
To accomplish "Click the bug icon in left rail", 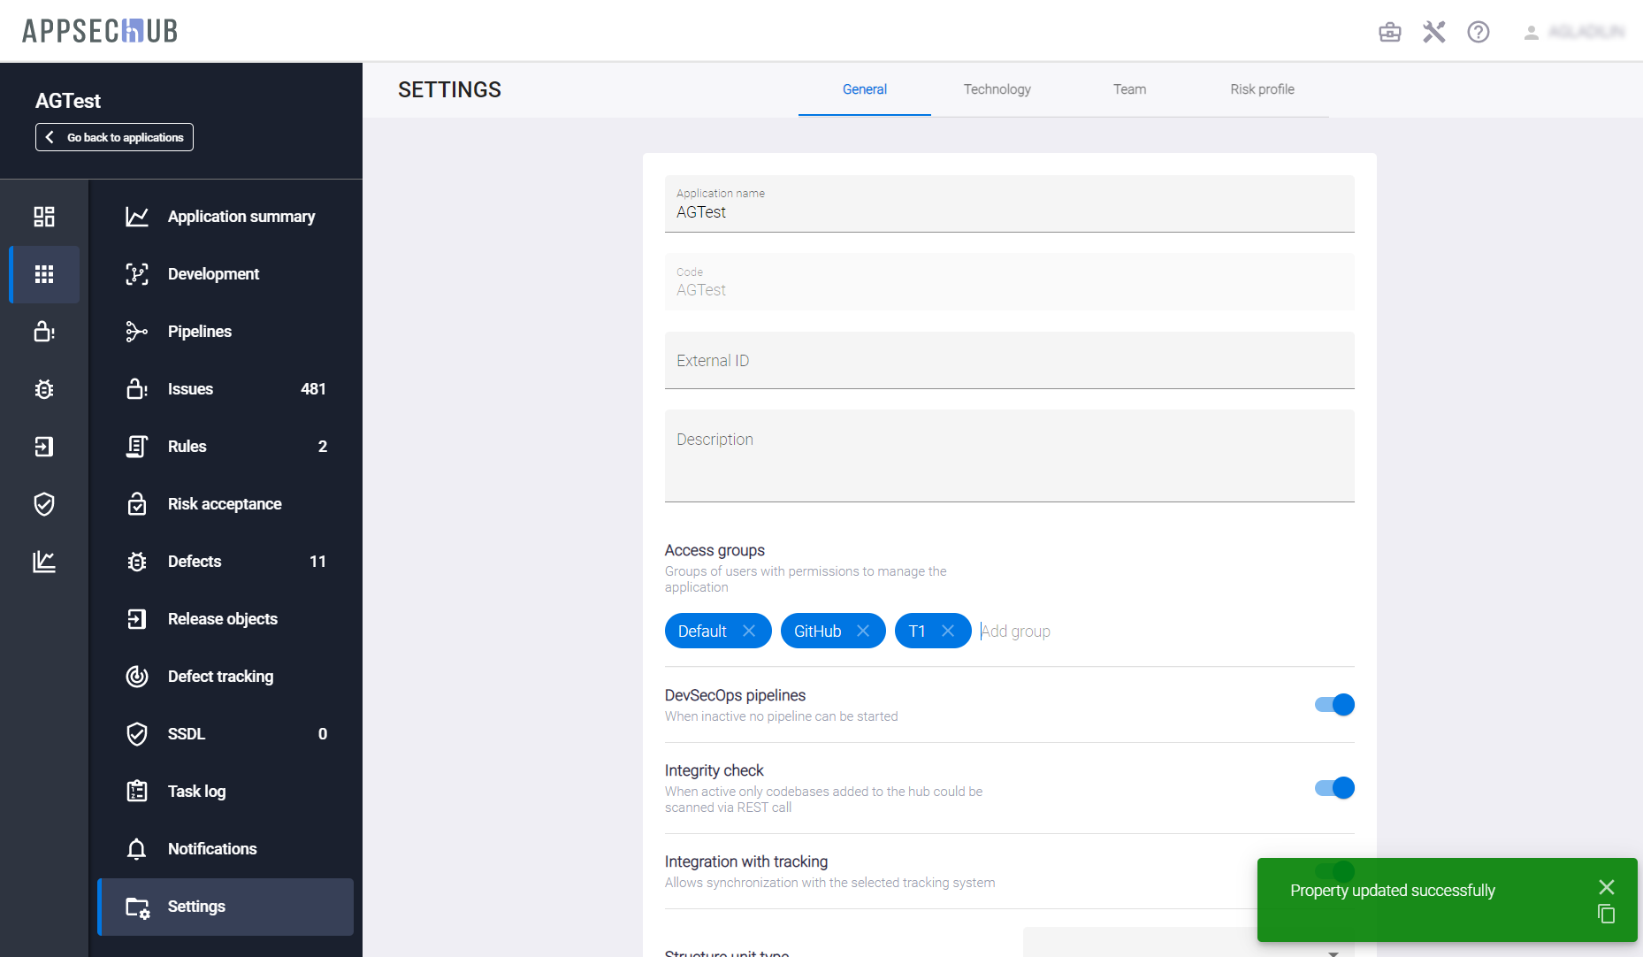I will (x=44, y=389).
